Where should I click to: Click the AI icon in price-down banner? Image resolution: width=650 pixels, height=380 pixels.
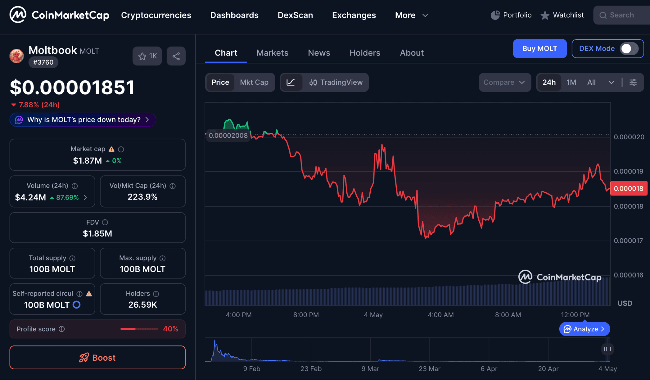(x=19, y=120)
